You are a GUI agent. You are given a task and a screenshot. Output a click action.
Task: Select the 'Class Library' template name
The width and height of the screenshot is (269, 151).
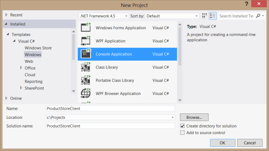tap(107, 67)
